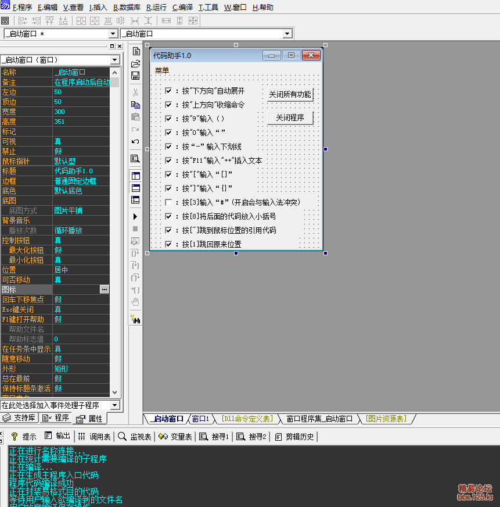Viewport: 500px width, 507px height.
Task: Toggle the 按"F11"输入"++"插入文本 checkbox
Action: tap(168, 160)
